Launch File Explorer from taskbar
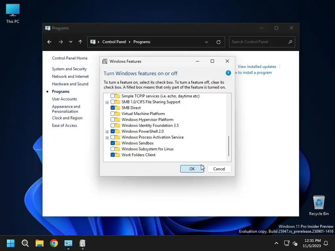Screen dimensions: 335x251 point(40,243)
